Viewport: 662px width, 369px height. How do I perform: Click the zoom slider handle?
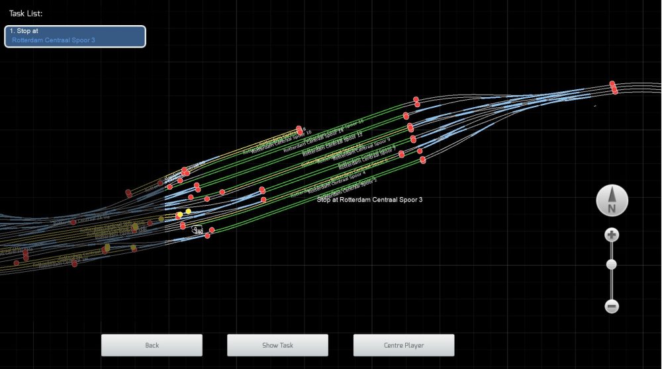coord(612,265)
